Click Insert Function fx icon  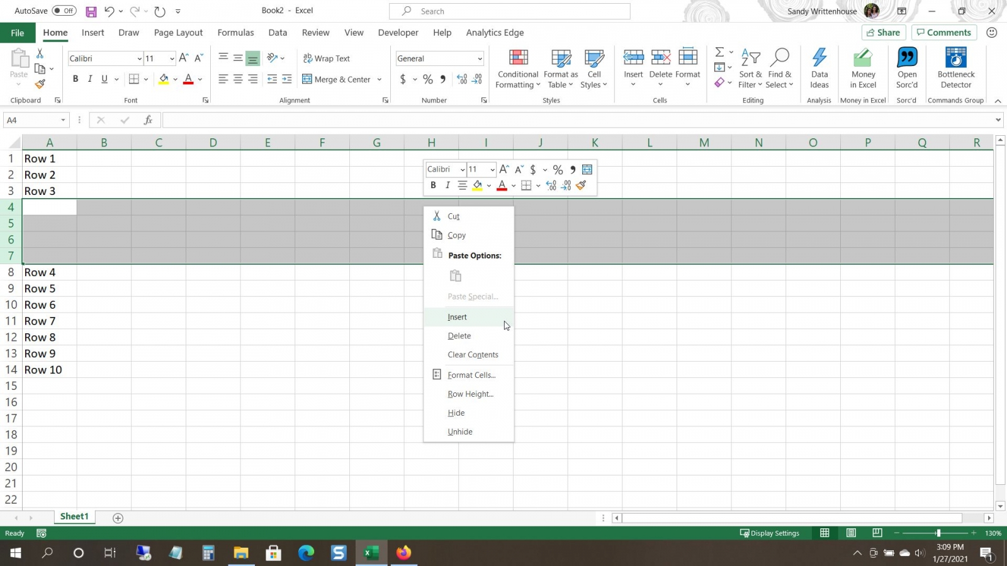click(x=149, y=120)
